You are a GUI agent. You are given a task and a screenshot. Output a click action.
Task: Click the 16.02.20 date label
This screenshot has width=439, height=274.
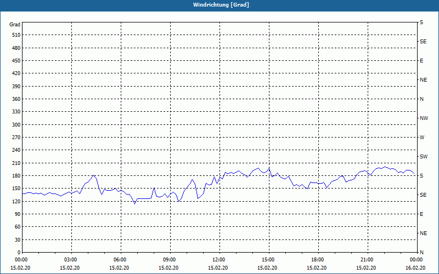(x=415, y=268)
